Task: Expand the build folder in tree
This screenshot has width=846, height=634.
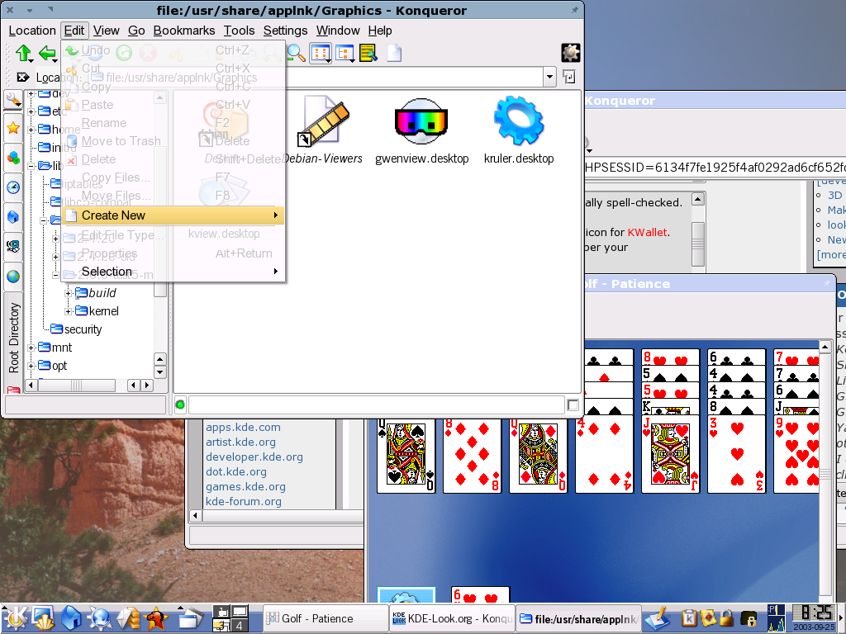Action: click(68, 293)
